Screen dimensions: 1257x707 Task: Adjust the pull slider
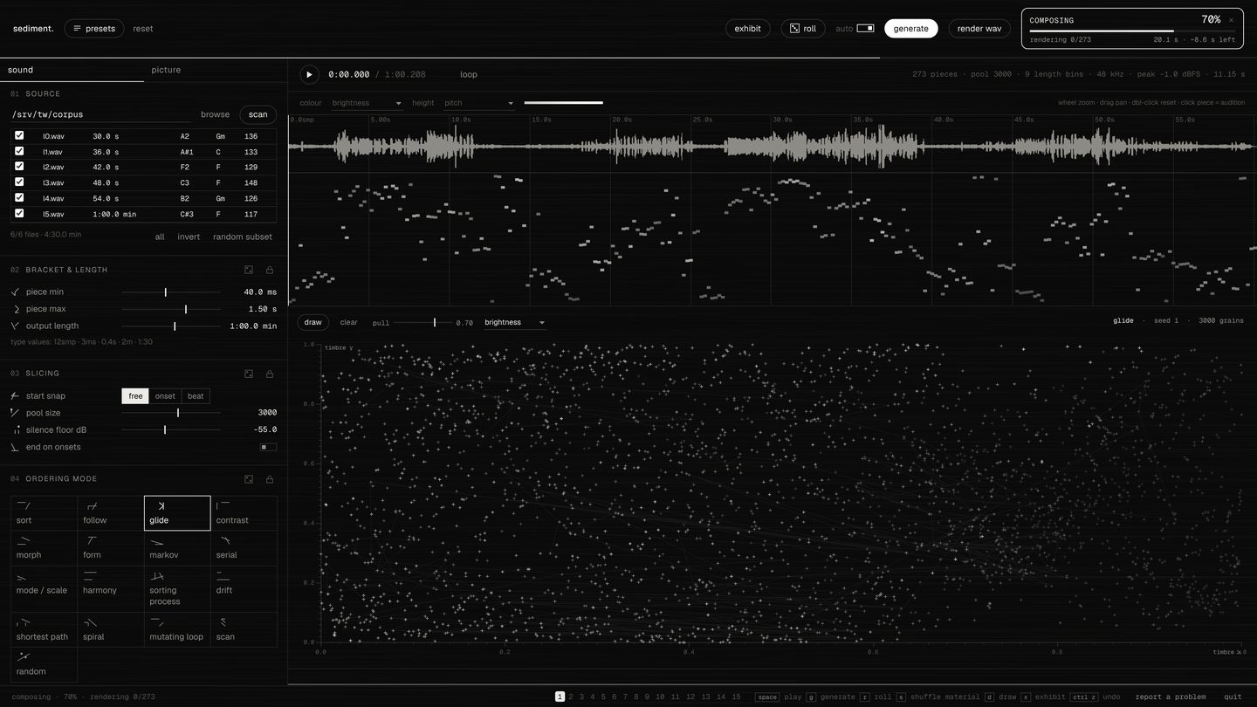click(x=422, y=323)
